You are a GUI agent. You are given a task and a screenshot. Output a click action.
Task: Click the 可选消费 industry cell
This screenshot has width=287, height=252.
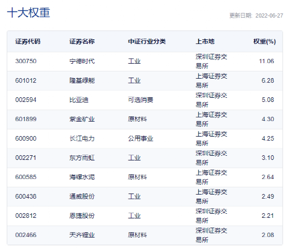tap(140, 100)
